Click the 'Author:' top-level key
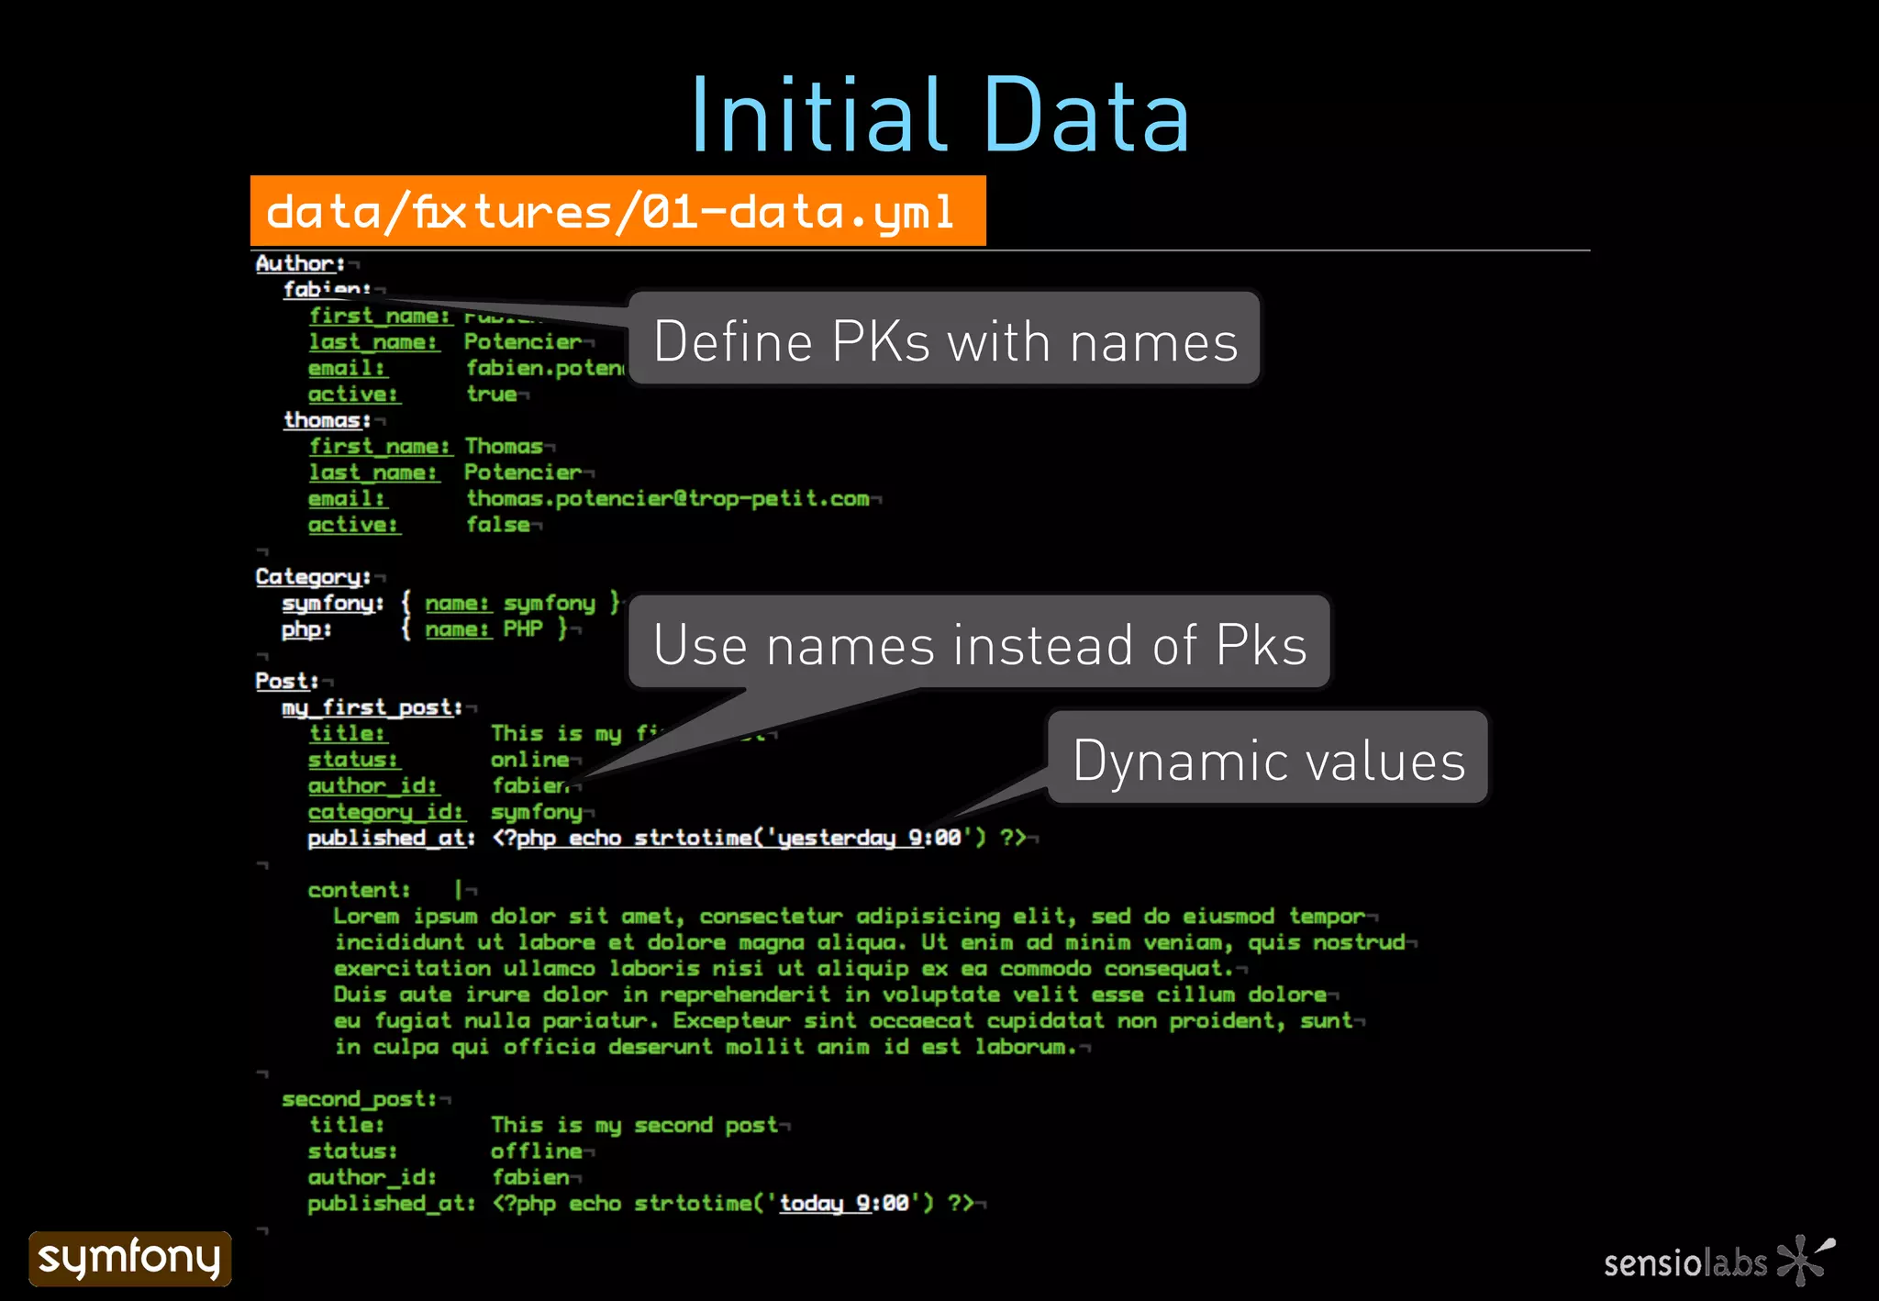The height and width of the screenshot is (1301, 1879). pyautogui.click(x=300, y=263)
